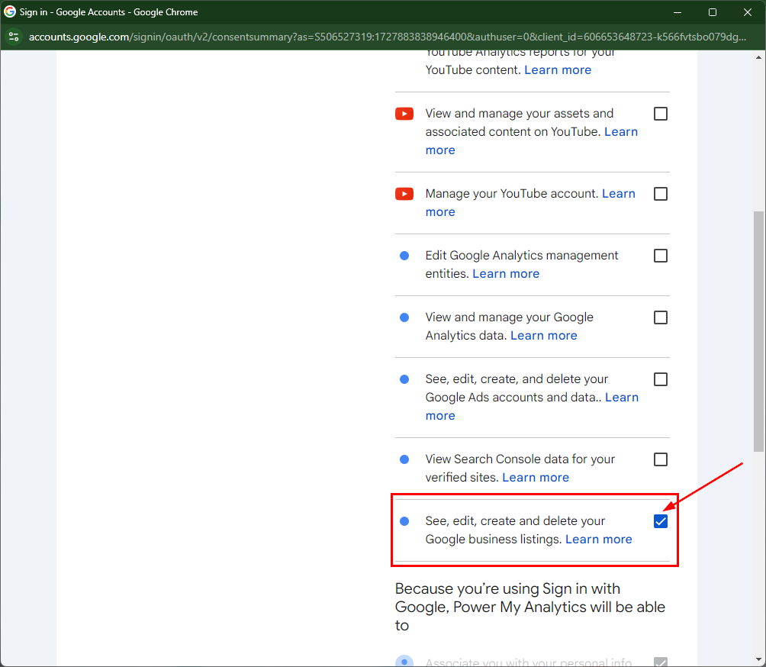766x667 pixels.
Task: Click the YouTube icon beside assets permission
Action: [404, 114]
